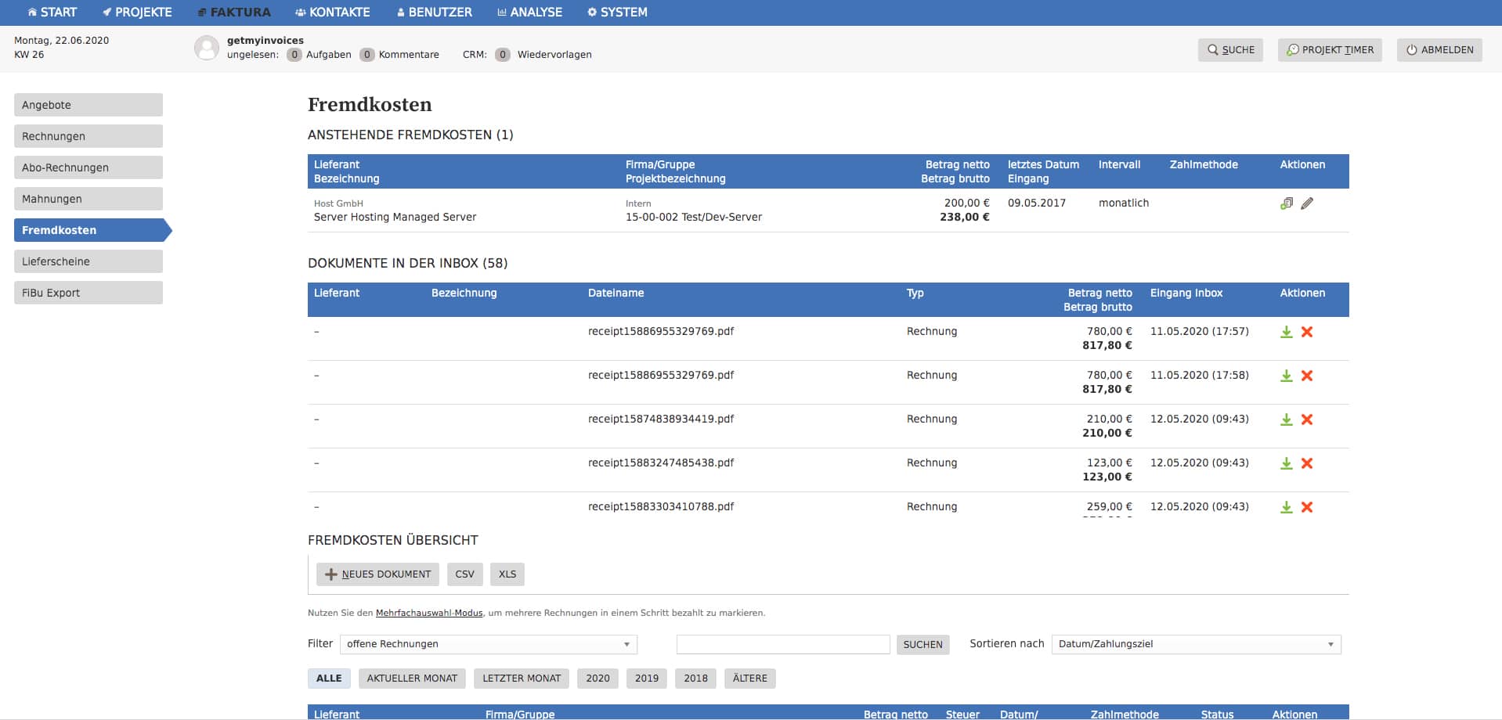
Task: Log out with ABMELDEN
Action: (x=1439, y=50)
